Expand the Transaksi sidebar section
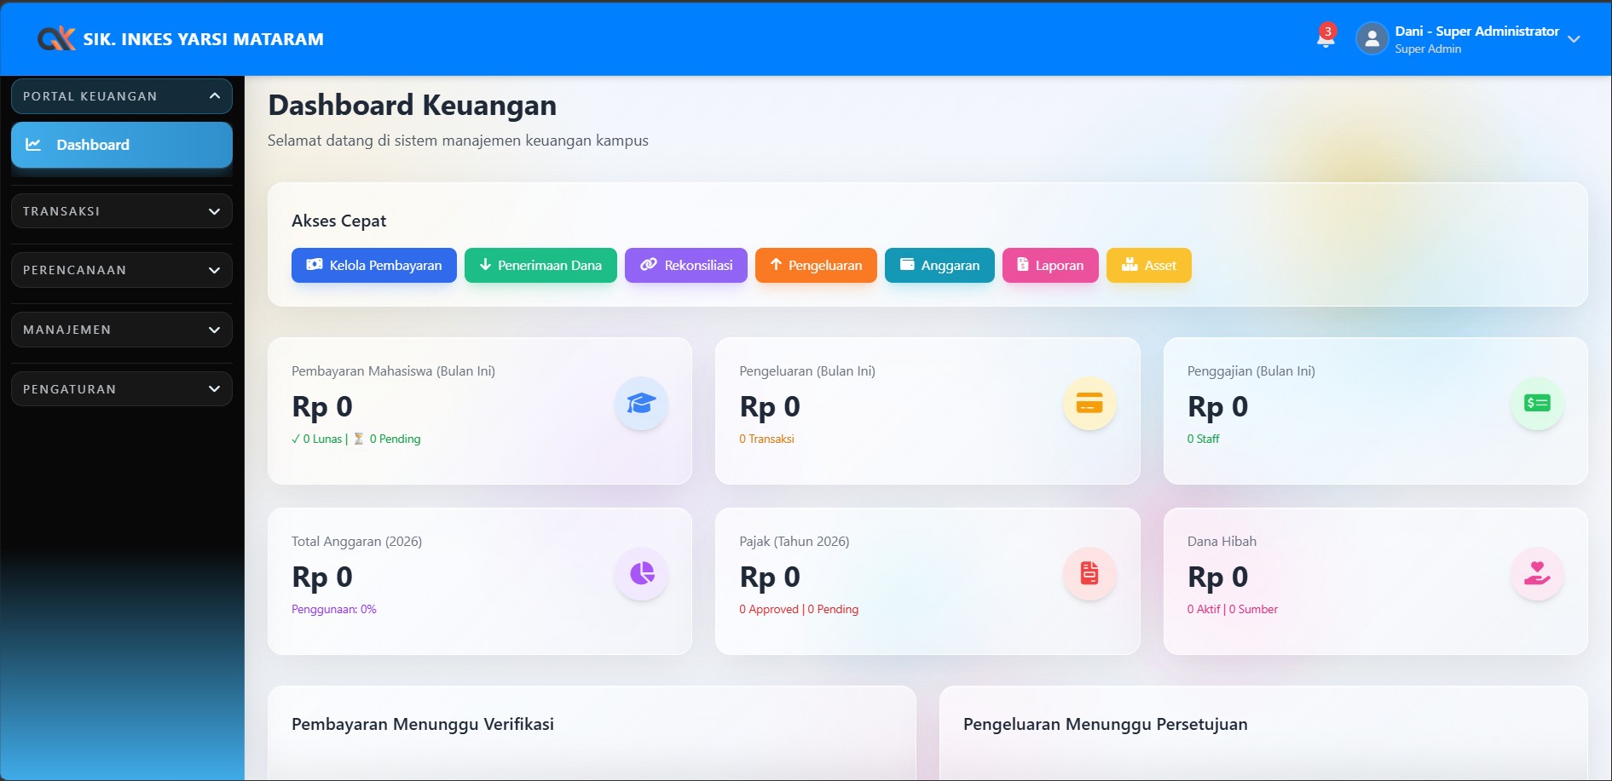 click(x=121, y=210)
